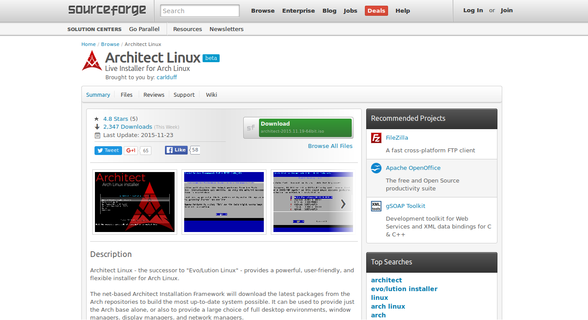The image size is (588, 320).
Task: Open the Jobs menu item
Action: click(350, 11)
